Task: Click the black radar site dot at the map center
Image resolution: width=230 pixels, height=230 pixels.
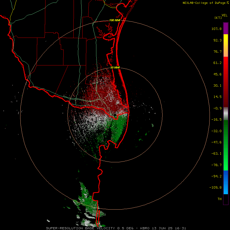Action: 115,115
